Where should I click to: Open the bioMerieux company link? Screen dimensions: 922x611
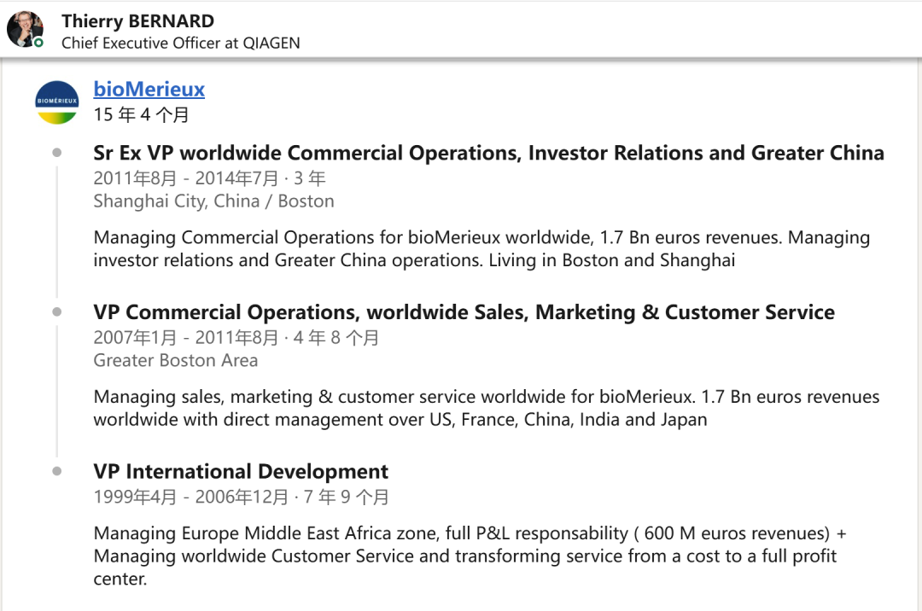pos(149,89)
